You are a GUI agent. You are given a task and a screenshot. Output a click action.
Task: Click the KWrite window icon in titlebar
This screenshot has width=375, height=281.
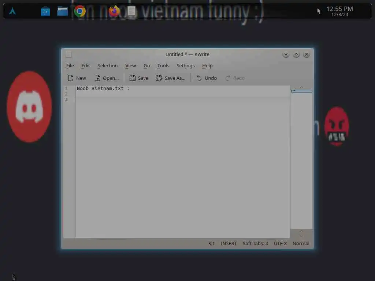[68, 55]
